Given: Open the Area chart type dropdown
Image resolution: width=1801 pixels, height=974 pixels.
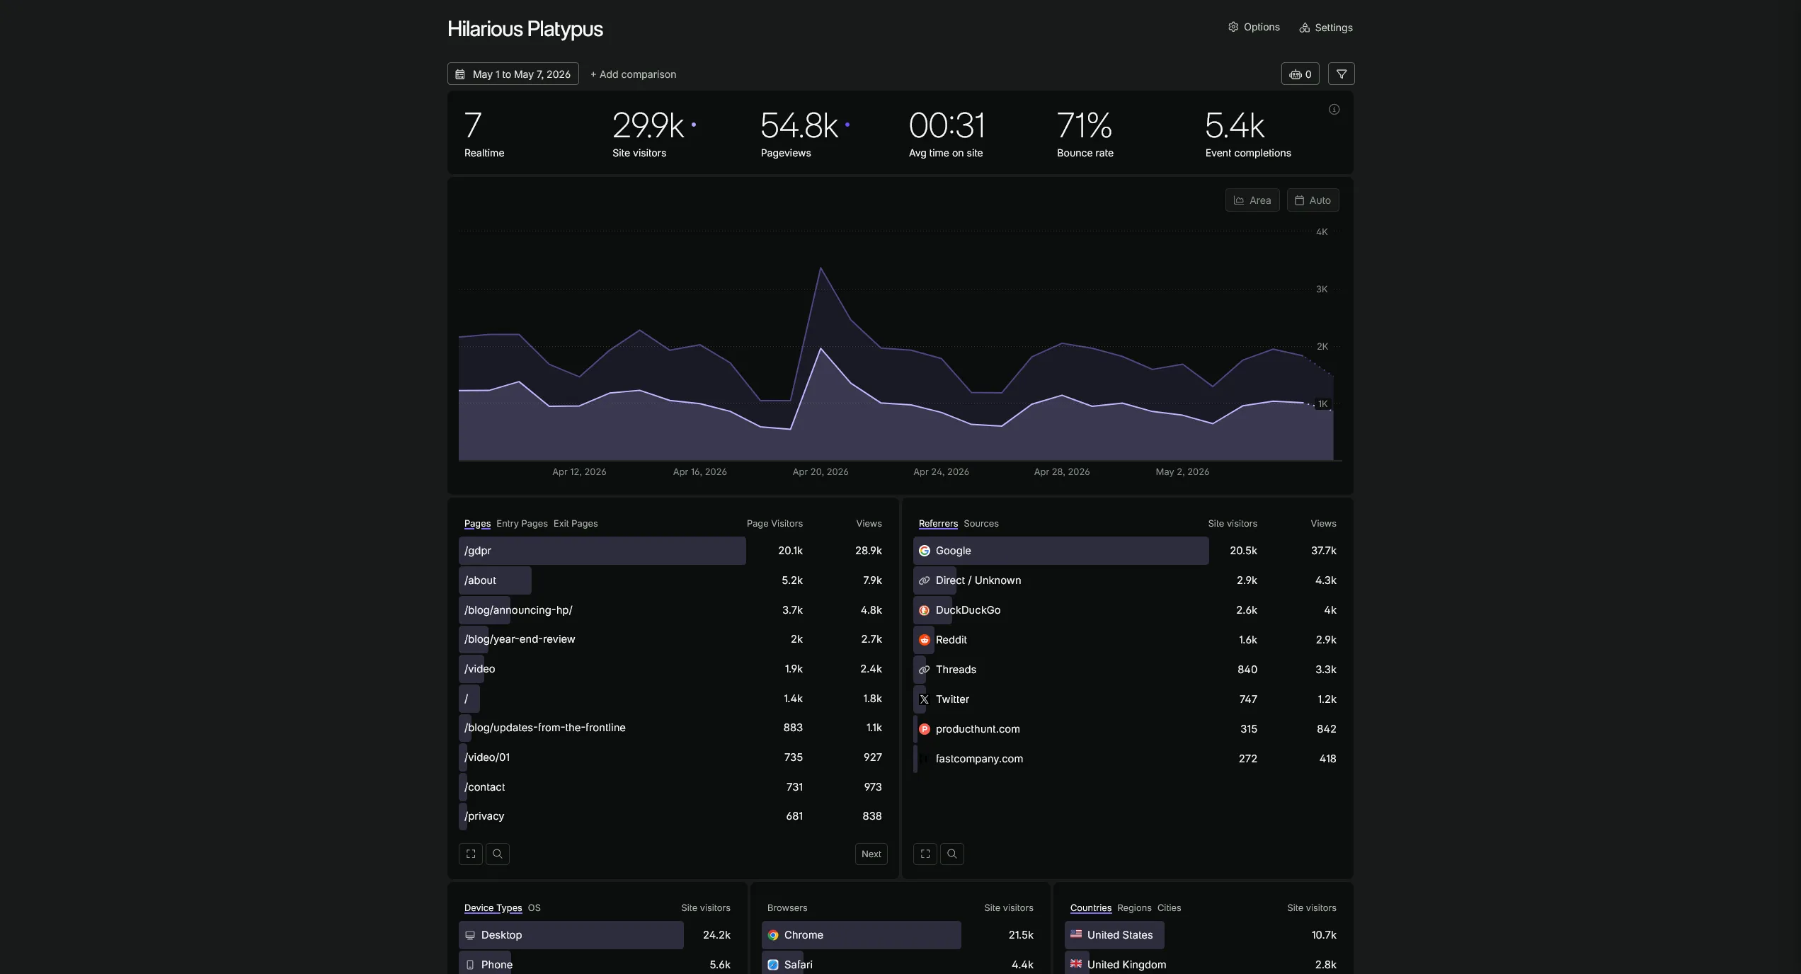Looking at the screenshot, I should [x=1252, y=200].
